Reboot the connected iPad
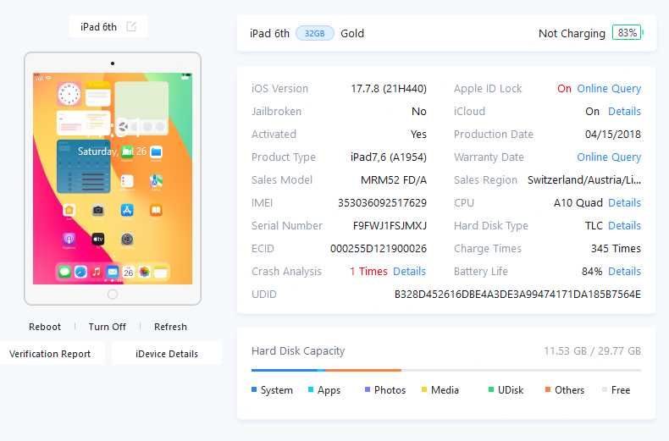Viewport: 669px width, 441px height. pyautogui.click(x=45, y=327)
